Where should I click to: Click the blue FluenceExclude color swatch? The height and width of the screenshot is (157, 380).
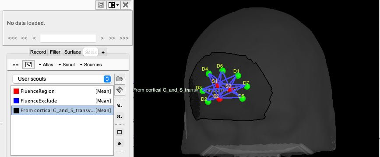coord(16,101)
